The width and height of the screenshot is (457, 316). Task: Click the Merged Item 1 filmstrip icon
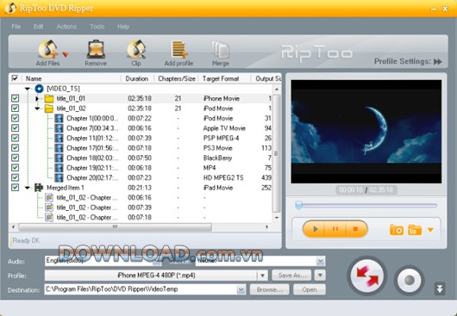[39, 188]
